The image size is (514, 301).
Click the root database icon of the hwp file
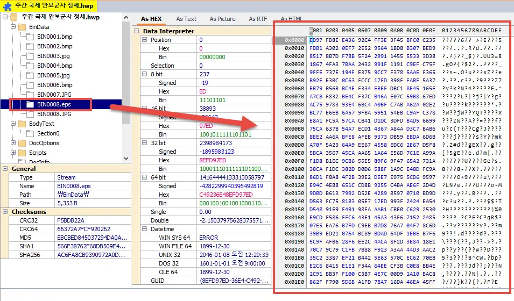(x=14, y=17)
